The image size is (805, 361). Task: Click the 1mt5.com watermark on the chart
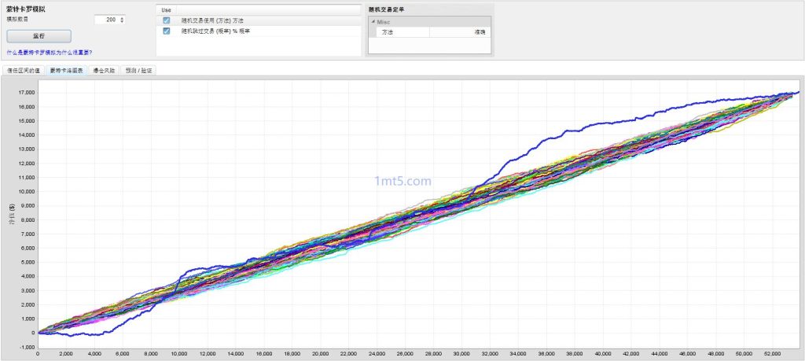click(x=402, y=180)
